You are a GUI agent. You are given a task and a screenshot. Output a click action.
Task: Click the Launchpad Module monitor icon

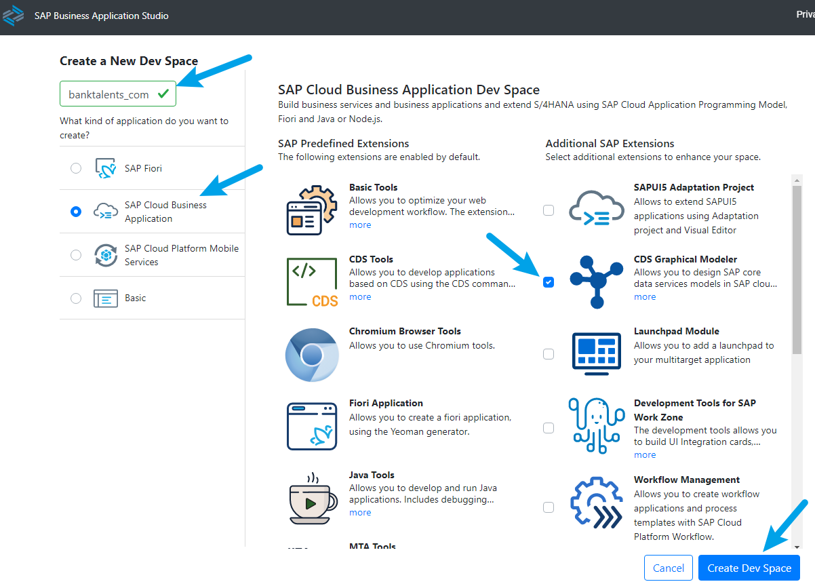pyautogui.click(x=596, y=353)
